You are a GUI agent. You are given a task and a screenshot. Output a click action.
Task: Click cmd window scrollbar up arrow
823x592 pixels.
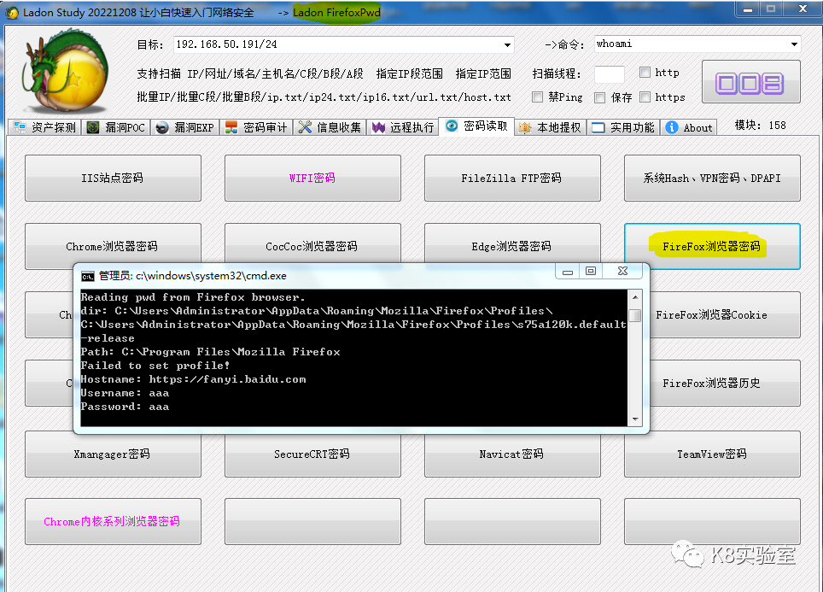click(x=635, y=296)
